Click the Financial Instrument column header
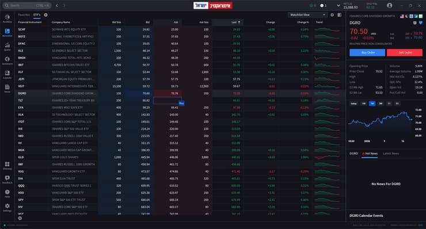426x229 pixels. (x=30, y=22)
